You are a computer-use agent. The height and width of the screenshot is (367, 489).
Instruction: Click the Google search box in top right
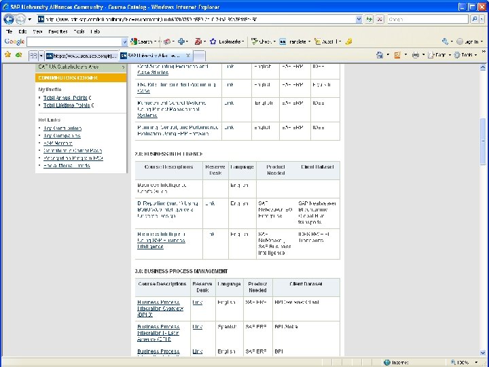427,19
